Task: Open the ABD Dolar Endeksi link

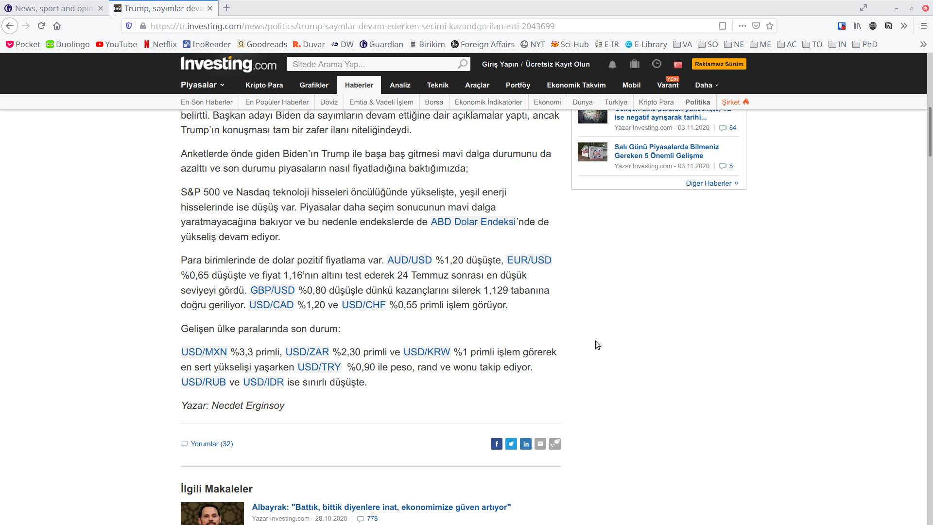Action: click(x=473, y=222)
